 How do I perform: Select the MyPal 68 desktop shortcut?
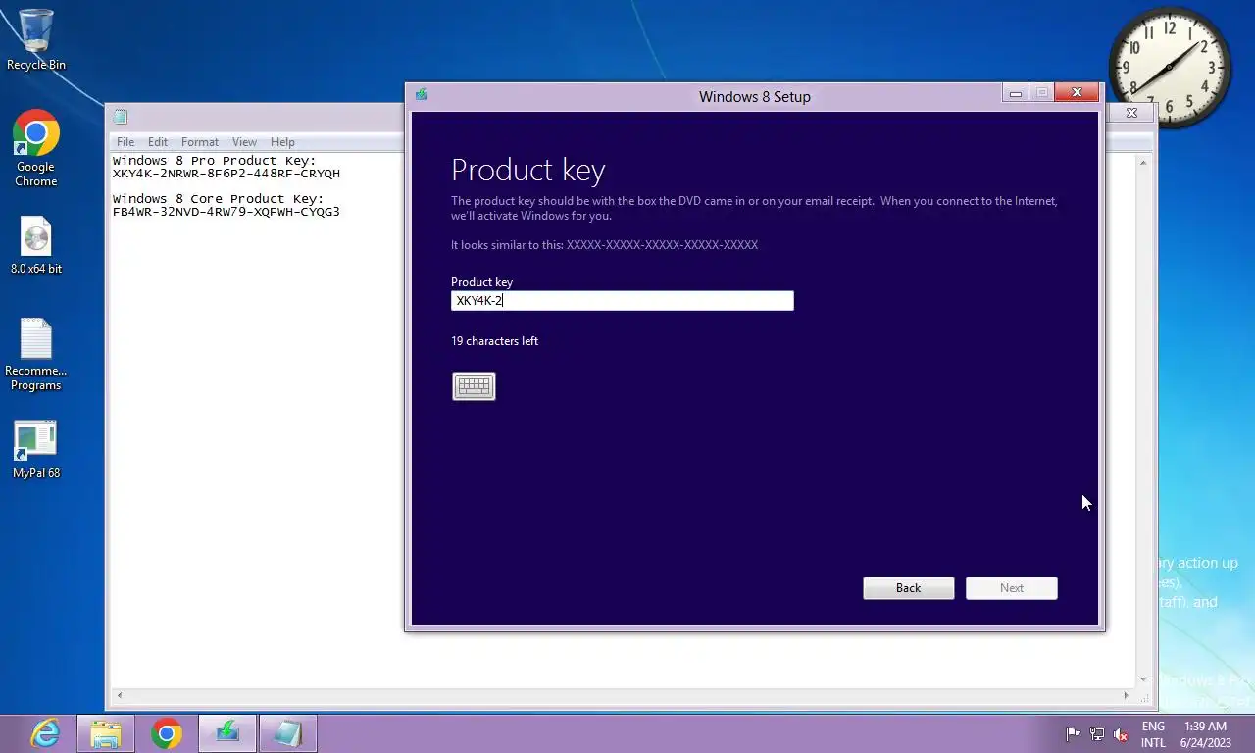(36, 450)
